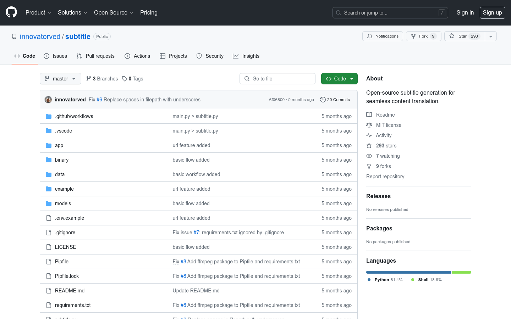Click the .env.example file icon
Image resolution: width=511 pixels, height=319 pixels.
(49, 218)
